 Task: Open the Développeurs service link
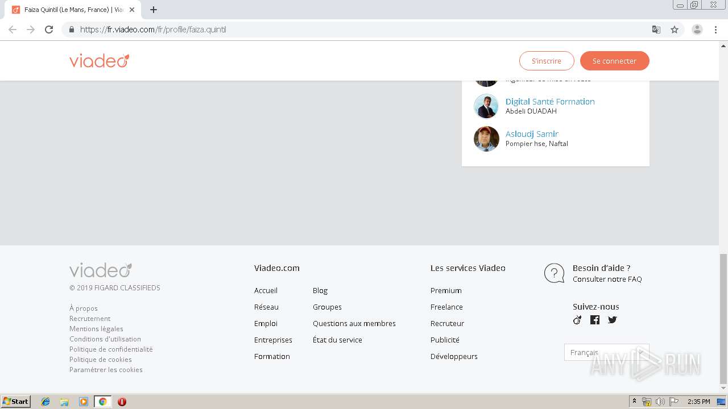coord(454,356)
